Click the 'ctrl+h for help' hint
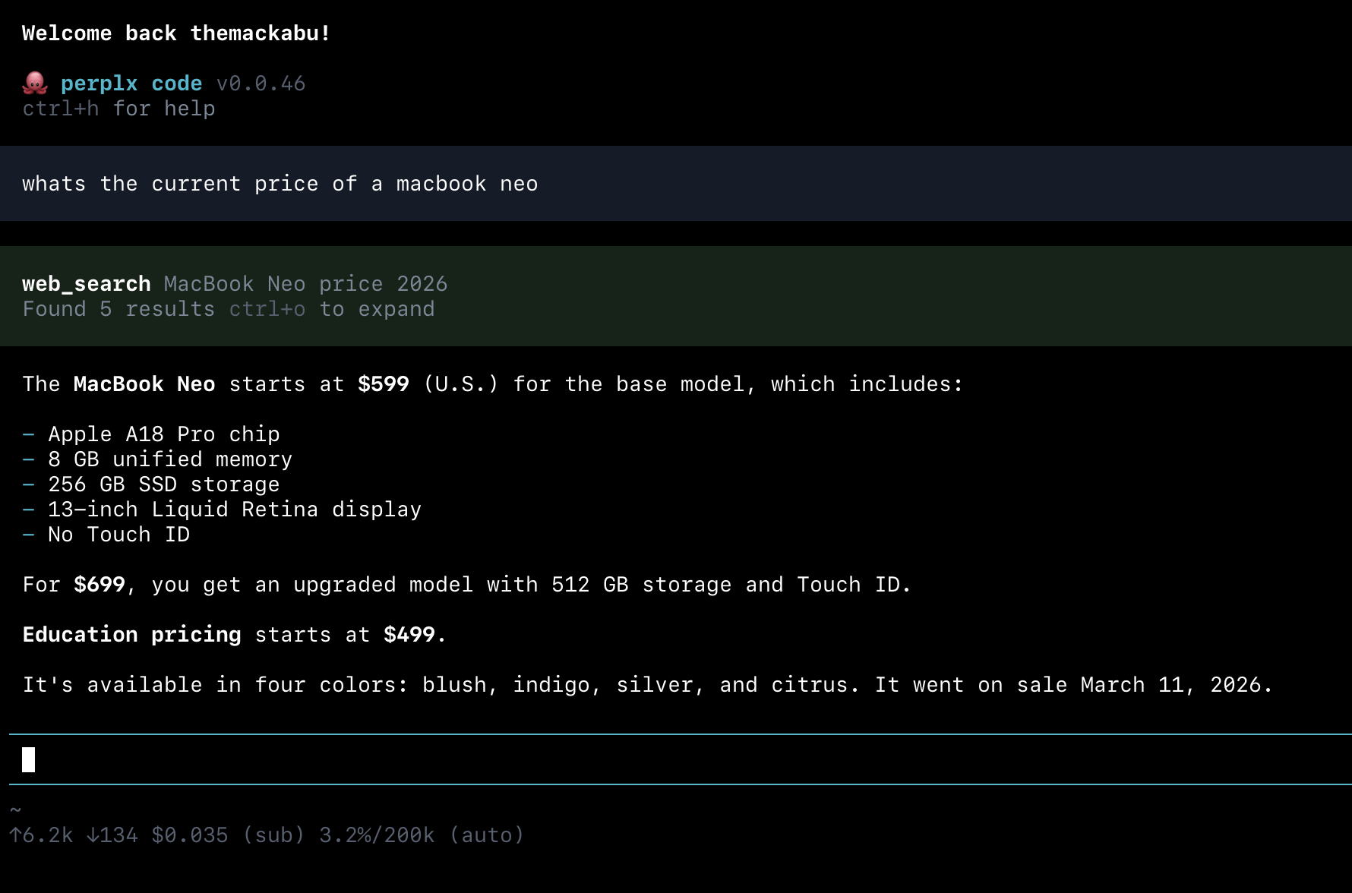Viewport: 1352px width, 893px height. point(118,109)
